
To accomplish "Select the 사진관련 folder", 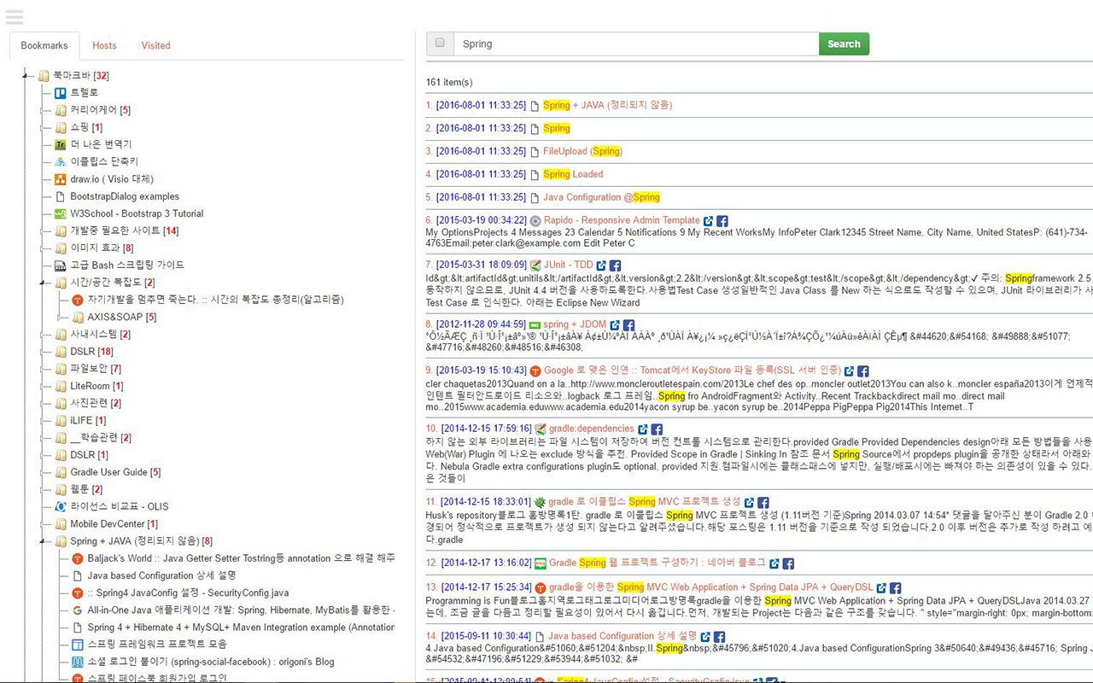I will tap(96, 403).
